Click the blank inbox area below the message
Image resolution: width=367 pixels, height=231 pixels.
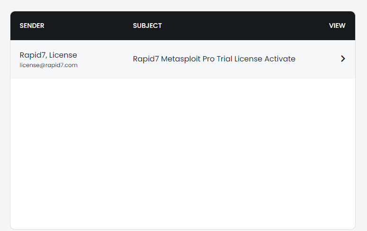pos(183,151)
